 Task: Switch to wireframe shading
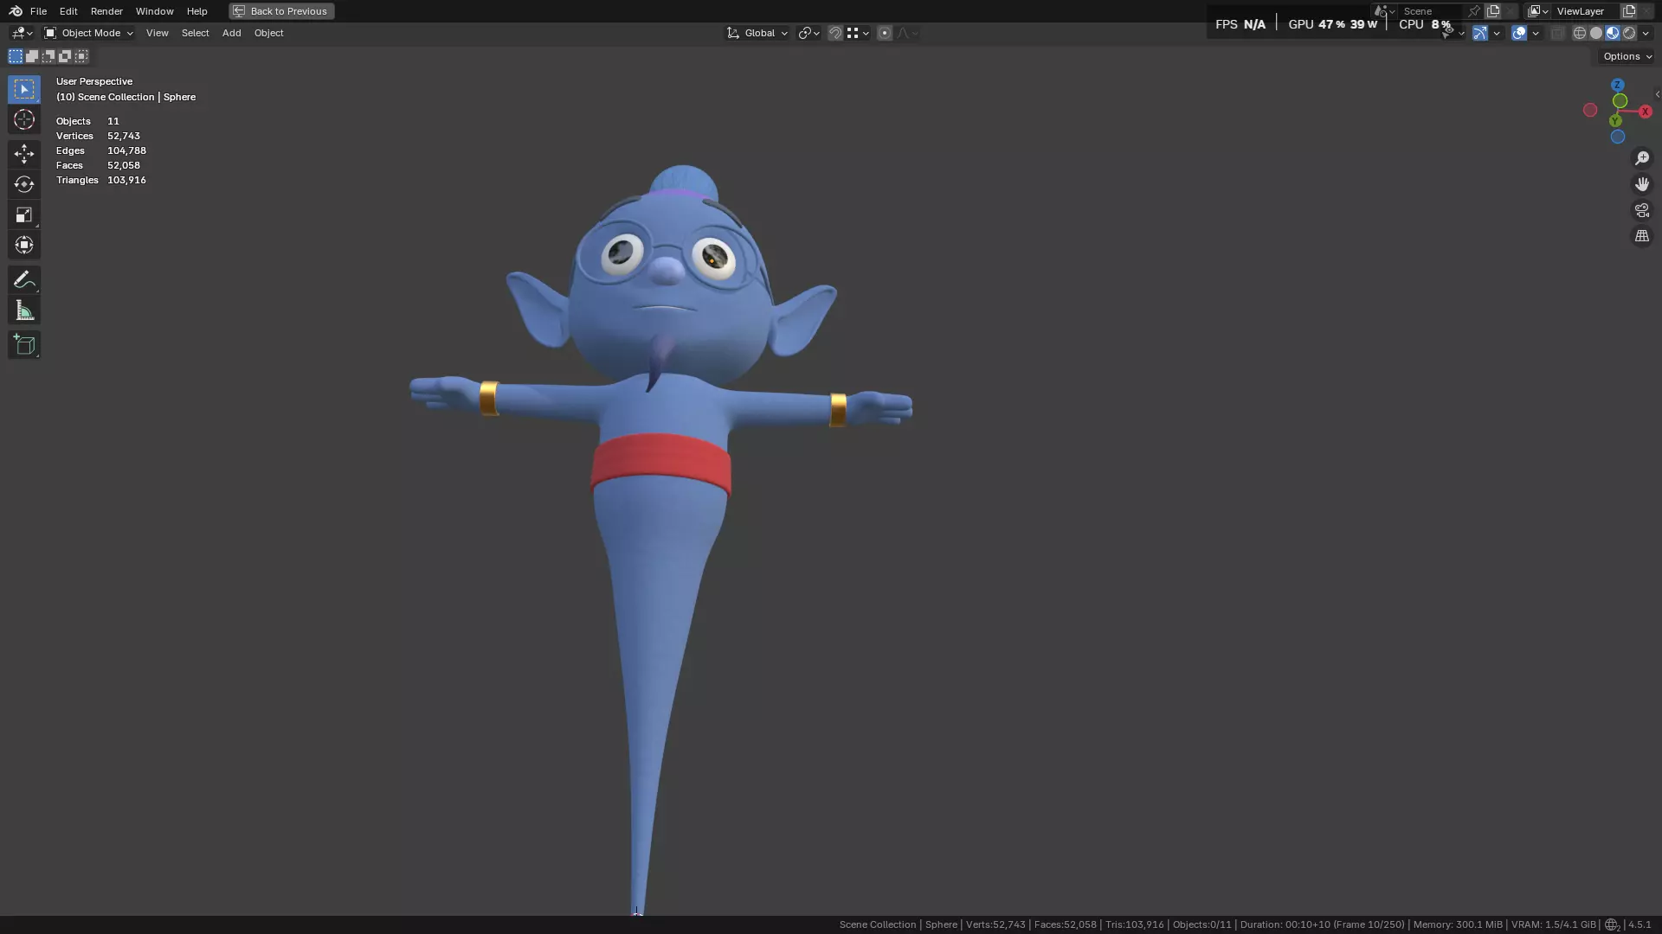(x=1580, y=33)
